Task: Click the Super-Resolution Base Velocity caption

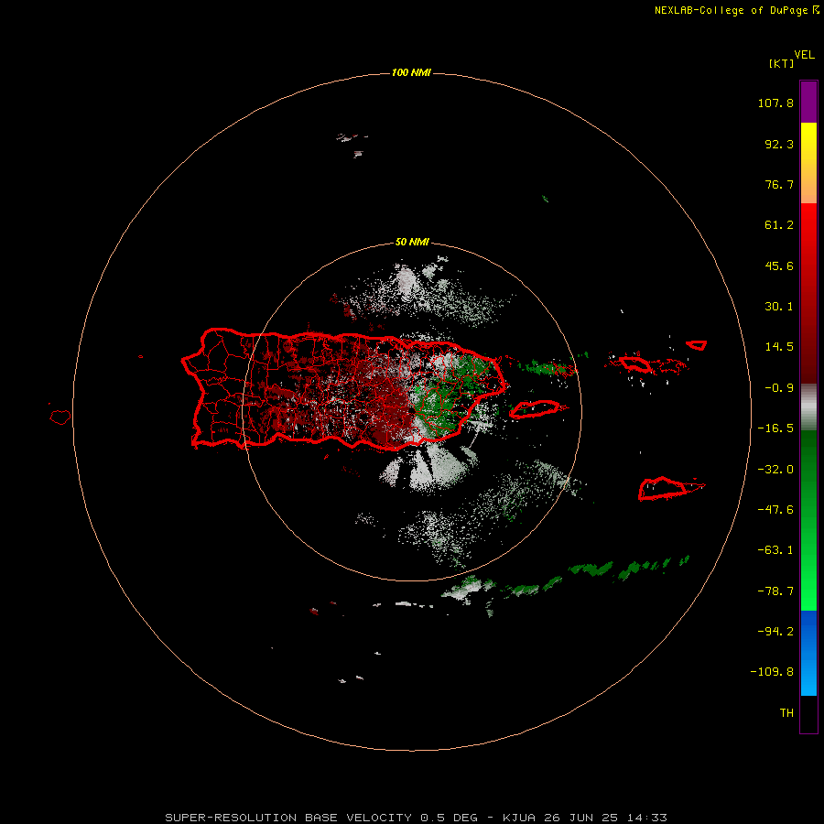Action: pyautogui.click(x=417, y=818)
